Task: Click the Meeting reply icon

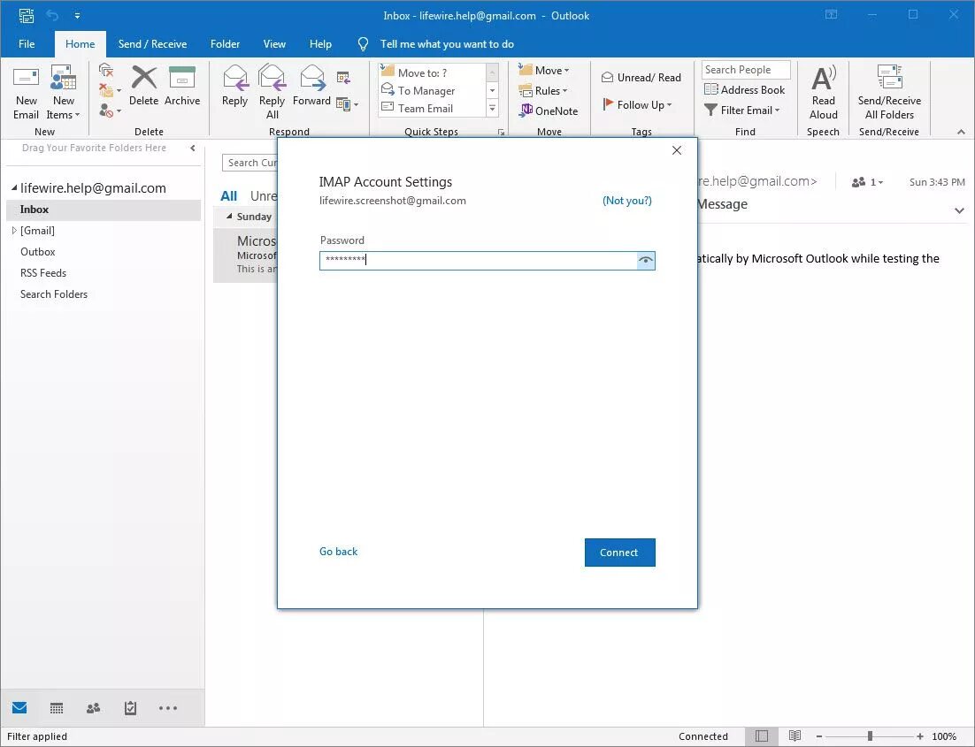Action: 343,78
